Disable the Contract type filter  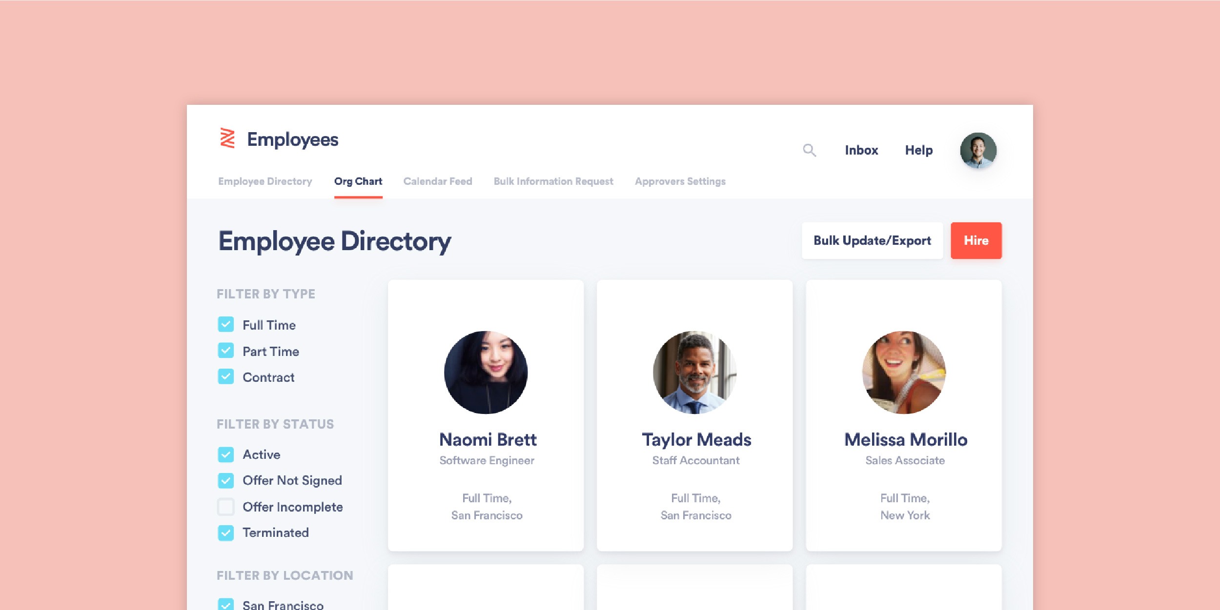(x=225, y=377)
